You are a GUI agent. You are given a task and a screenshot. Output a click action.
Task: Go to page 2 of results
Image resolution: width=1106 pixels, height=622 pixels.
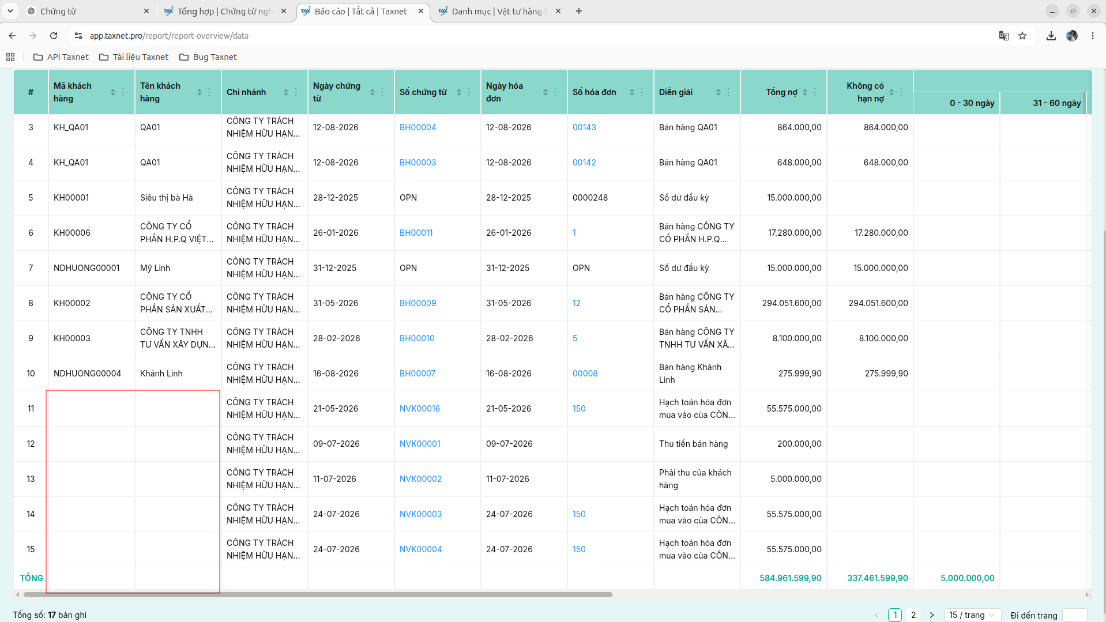[x=913, y=615]
